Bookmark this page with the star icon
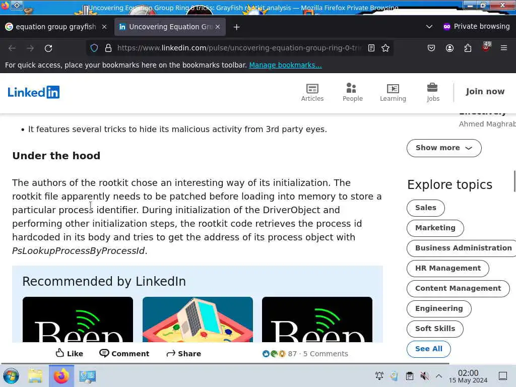The height and width of the screenshot is (387, 516). pyautogui.click(x=385, y=48)
